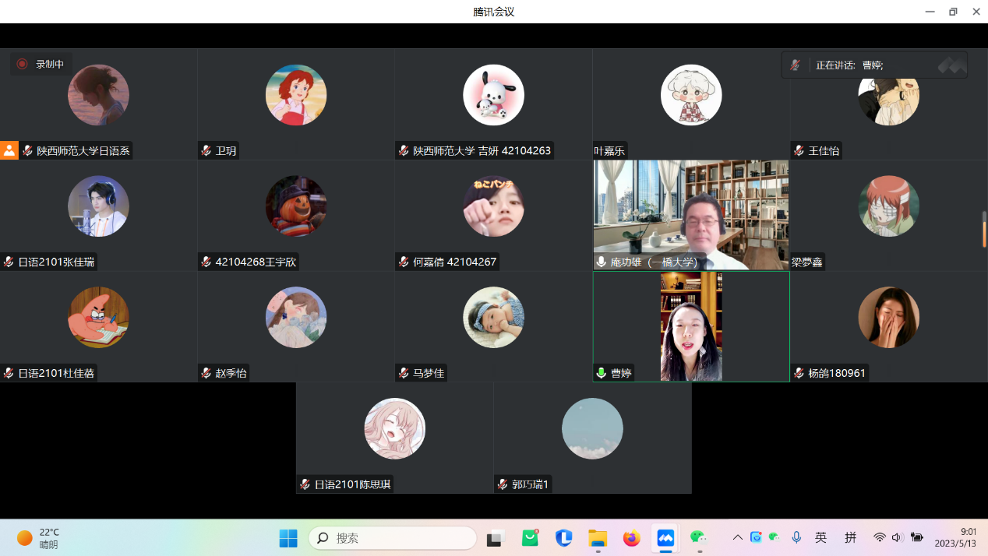This screenshot has height=556, width=988.
Task: Open WeChat from the taskbar
Action: 698,538
